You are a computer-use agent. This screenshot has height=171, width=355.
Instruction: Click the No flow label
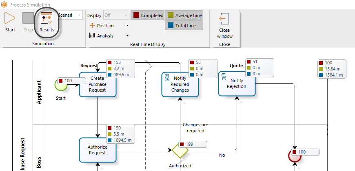pos(222,155)
